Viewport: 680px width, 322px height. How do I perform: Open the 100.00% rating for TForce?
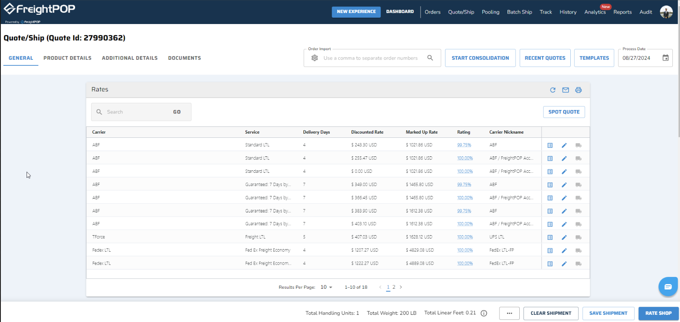(465, 237)
